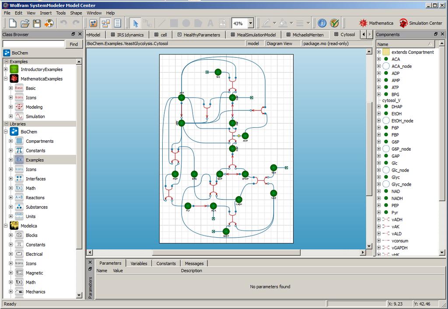Open the File menu

pyautogui.click(x=7, y=13)
